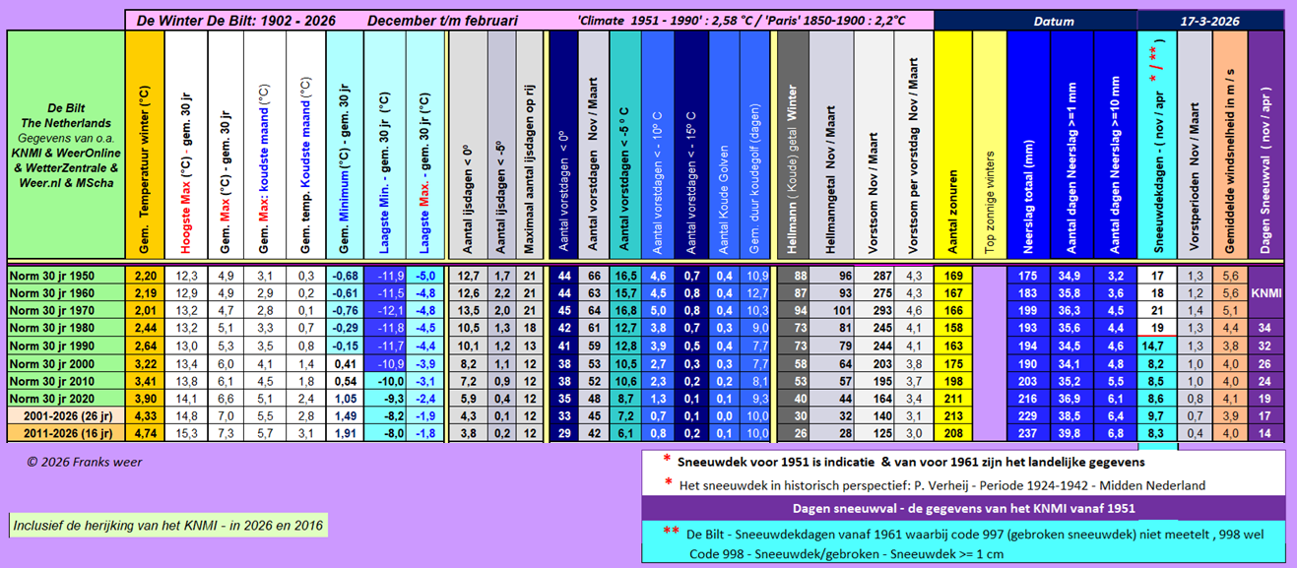Select the 'Gem. Temperatuur winter' column header
1297x568 pixels.
click(144, 148)
